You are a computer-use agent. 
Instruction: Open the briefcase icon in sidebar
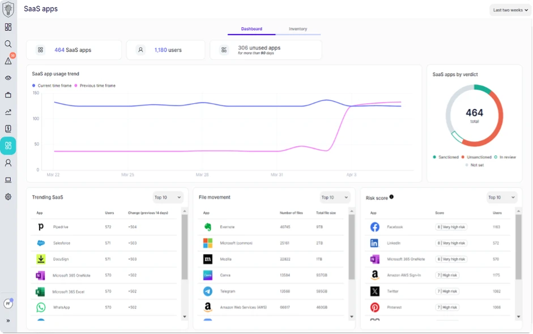tap(8, 95)
